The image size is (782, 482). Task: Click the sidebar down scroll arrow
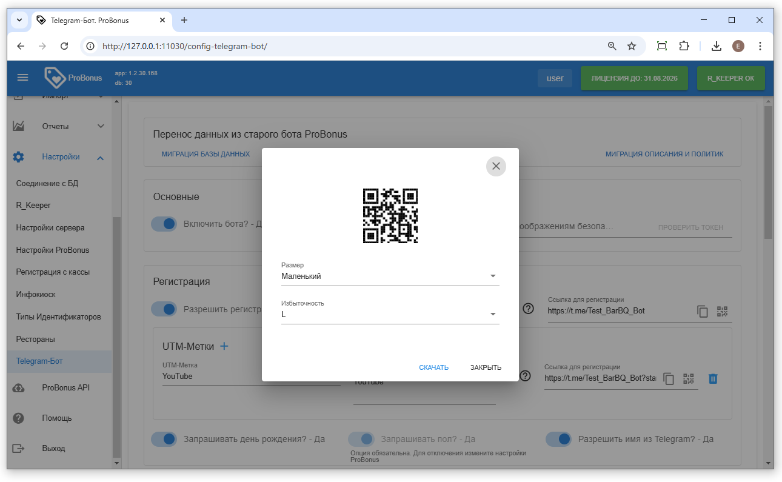[117, 463]
